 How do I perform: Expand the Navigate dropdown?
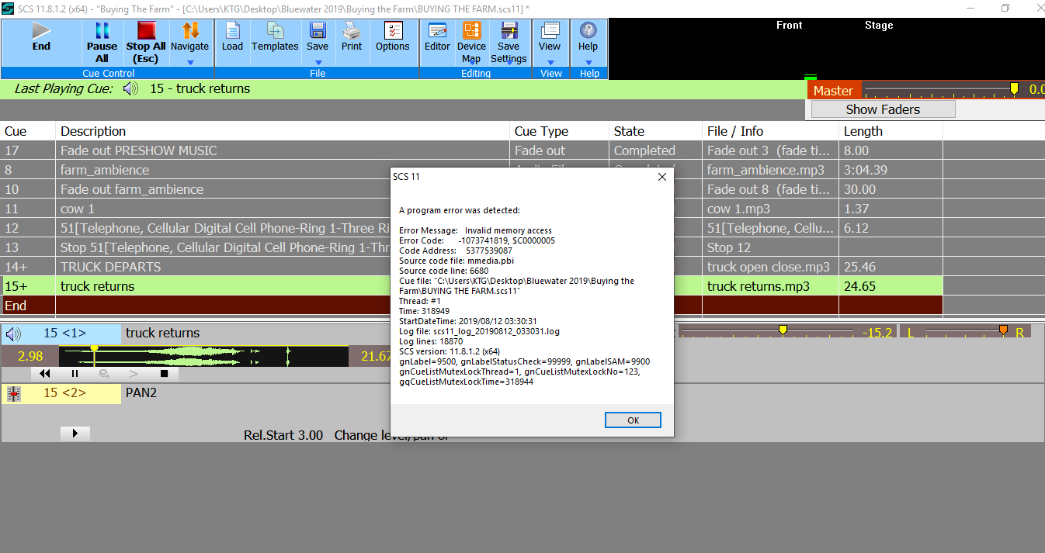point(190,62)
